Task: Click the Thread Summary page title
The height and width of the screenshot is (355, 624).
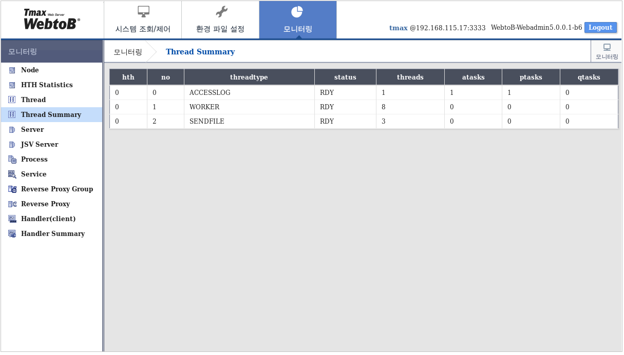Action: pos(200,52)
